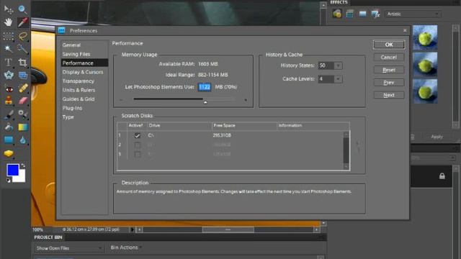The height and width of the screenshot is (259, 461).
Task: Open the Saving Files preferences section
Action: tap(76, 54)
